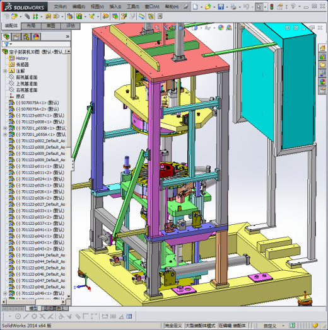Viewport: 328px width, 330px height.
Task: Expand the 707201_p055B<1> component node
Action: tap(5, 128)
